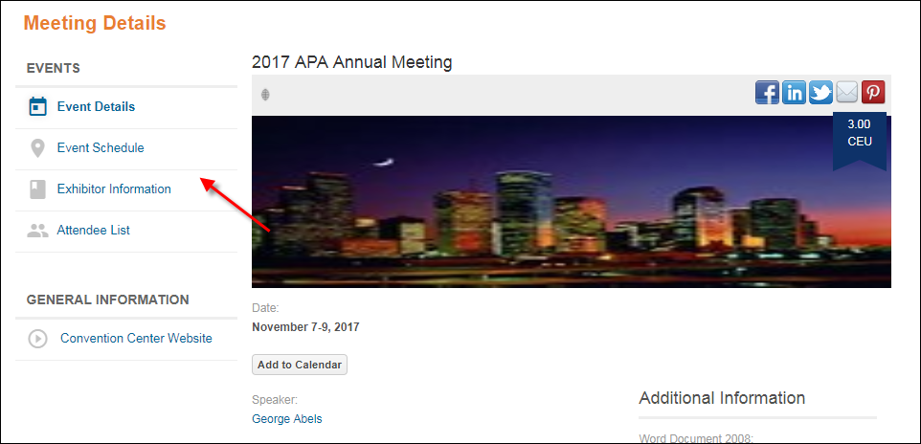The width and height of the screenshot is (921, 444).
Task: Share the meeting on Facebook
Action: (767, 93)
